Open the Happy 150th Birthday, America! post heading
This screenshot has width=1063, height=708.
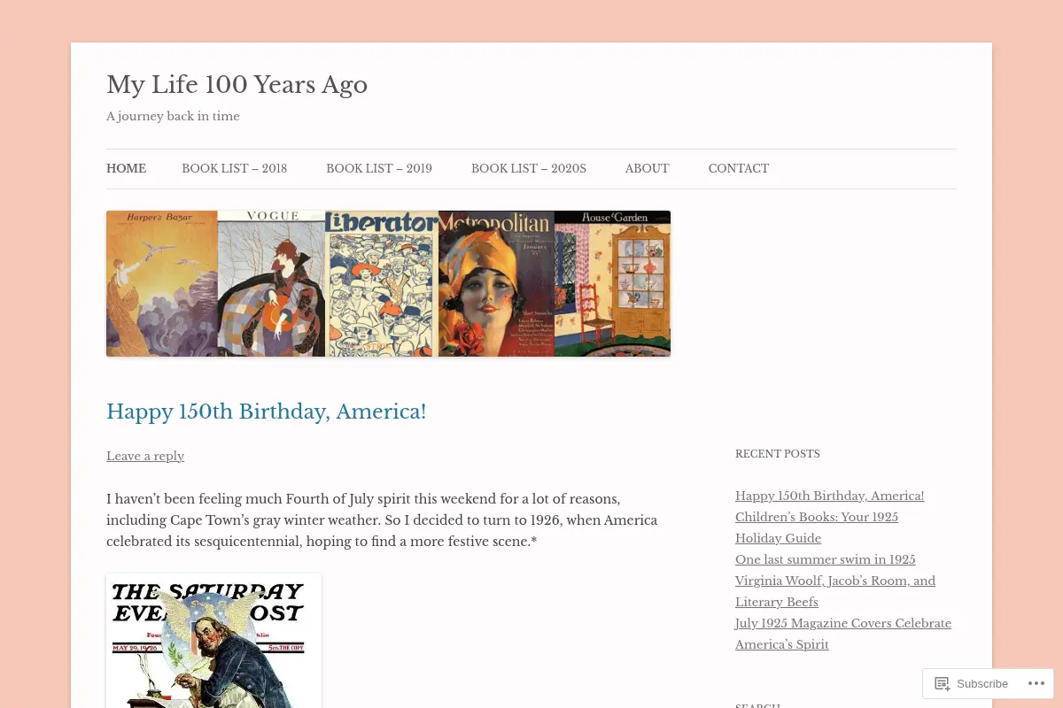point(266,412)
